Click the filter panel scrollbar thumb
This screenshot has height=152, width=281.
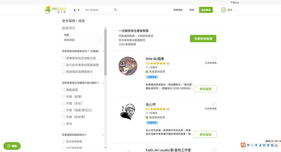pos(105,52)
